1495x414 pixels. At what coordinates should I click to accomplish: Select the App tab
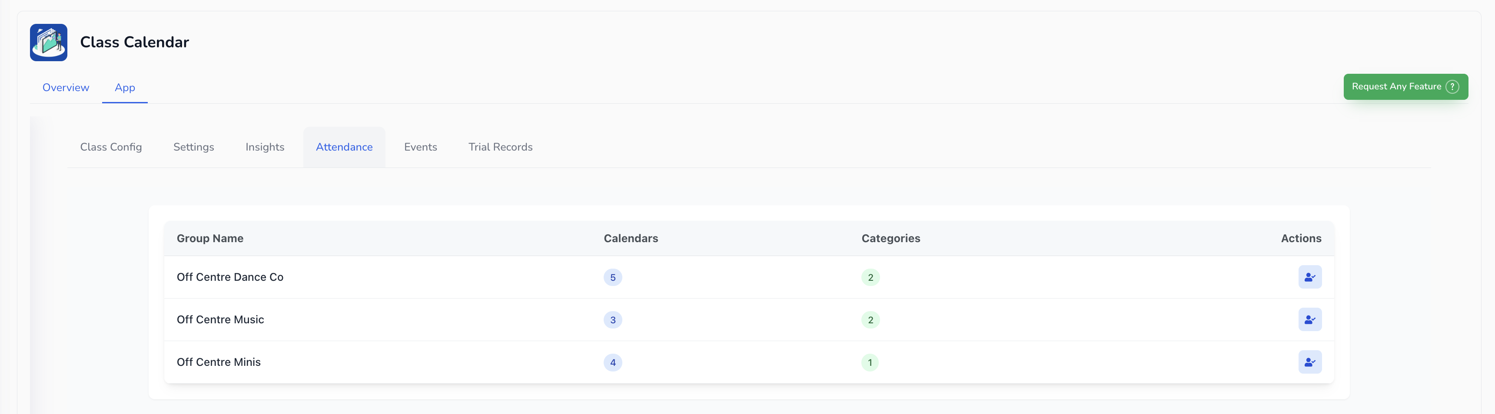125,88
